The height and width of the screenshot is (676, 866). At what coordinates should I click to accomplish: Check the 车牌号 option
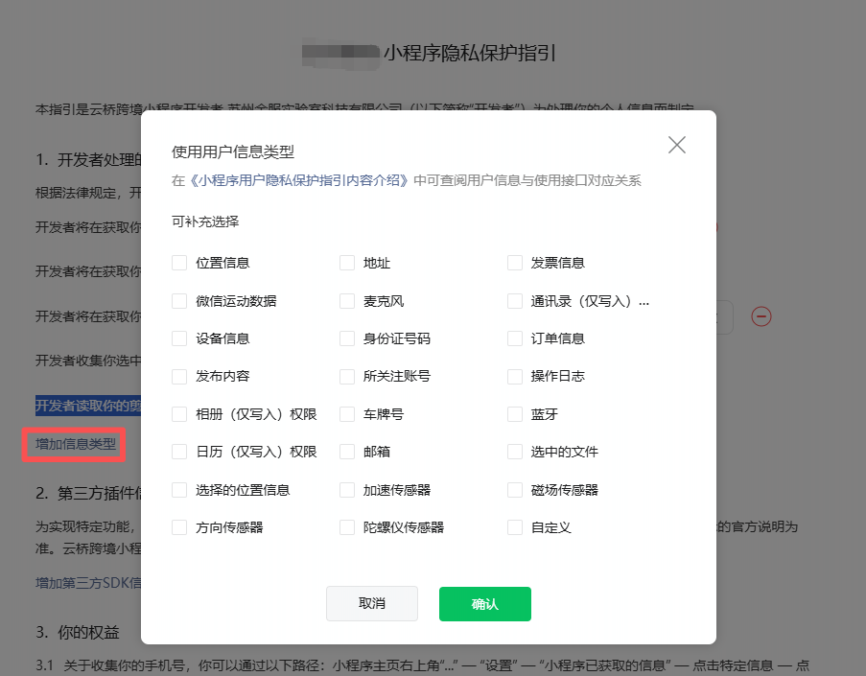[x=347, y=414]
